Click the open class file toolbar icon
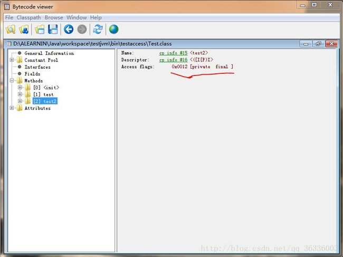 (x=11, y=30)
